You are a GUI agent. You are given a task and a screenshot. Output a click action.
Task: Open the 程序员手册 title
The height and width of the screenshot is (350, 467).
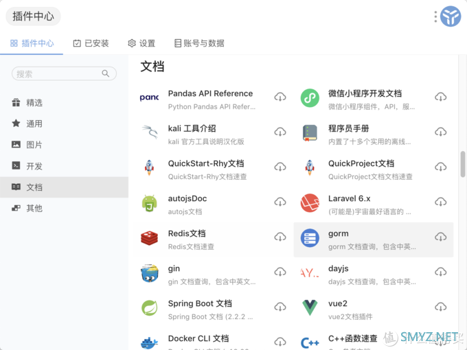coord(348,128)
